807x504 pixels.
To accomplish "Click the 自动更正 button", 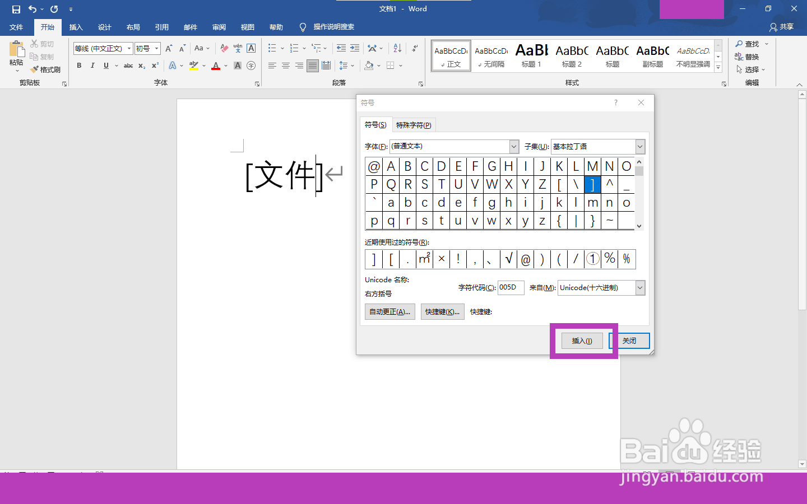I will (390, 312).
